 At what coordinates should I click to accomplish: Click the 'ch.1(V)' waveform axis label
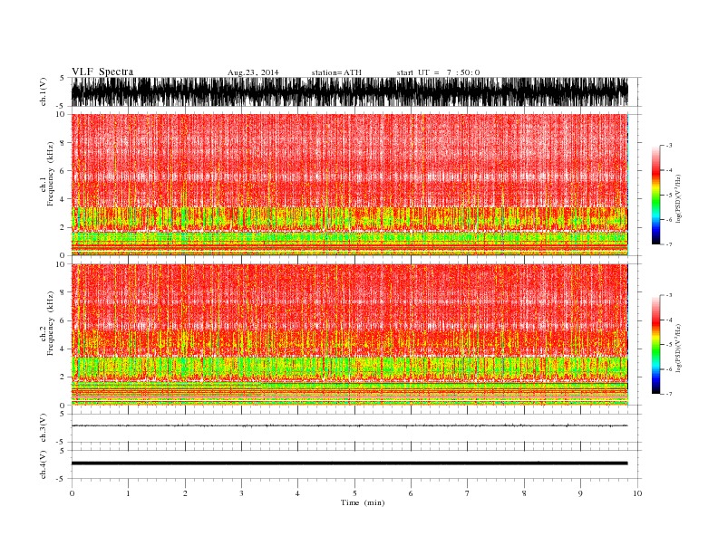44,91
